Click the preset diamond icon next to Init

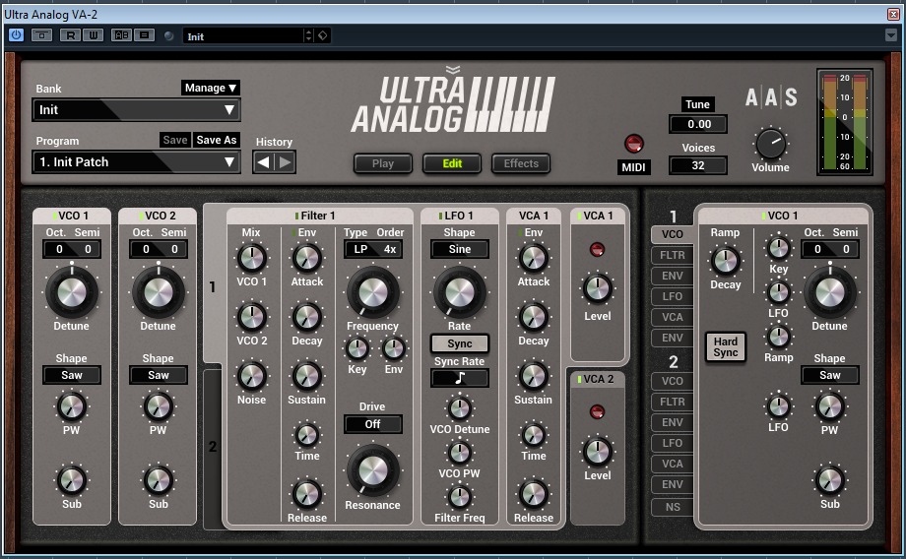pyautogui.click(x=322, y=35)
